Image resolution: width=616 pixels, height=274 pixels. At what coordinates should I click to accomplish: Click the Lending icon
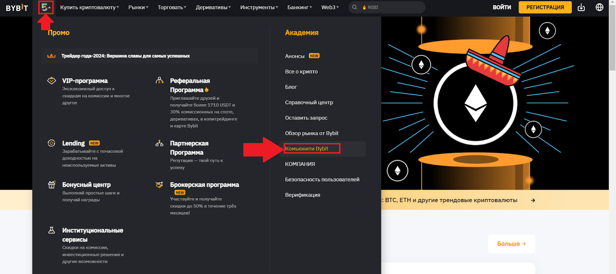click(52, 143)
